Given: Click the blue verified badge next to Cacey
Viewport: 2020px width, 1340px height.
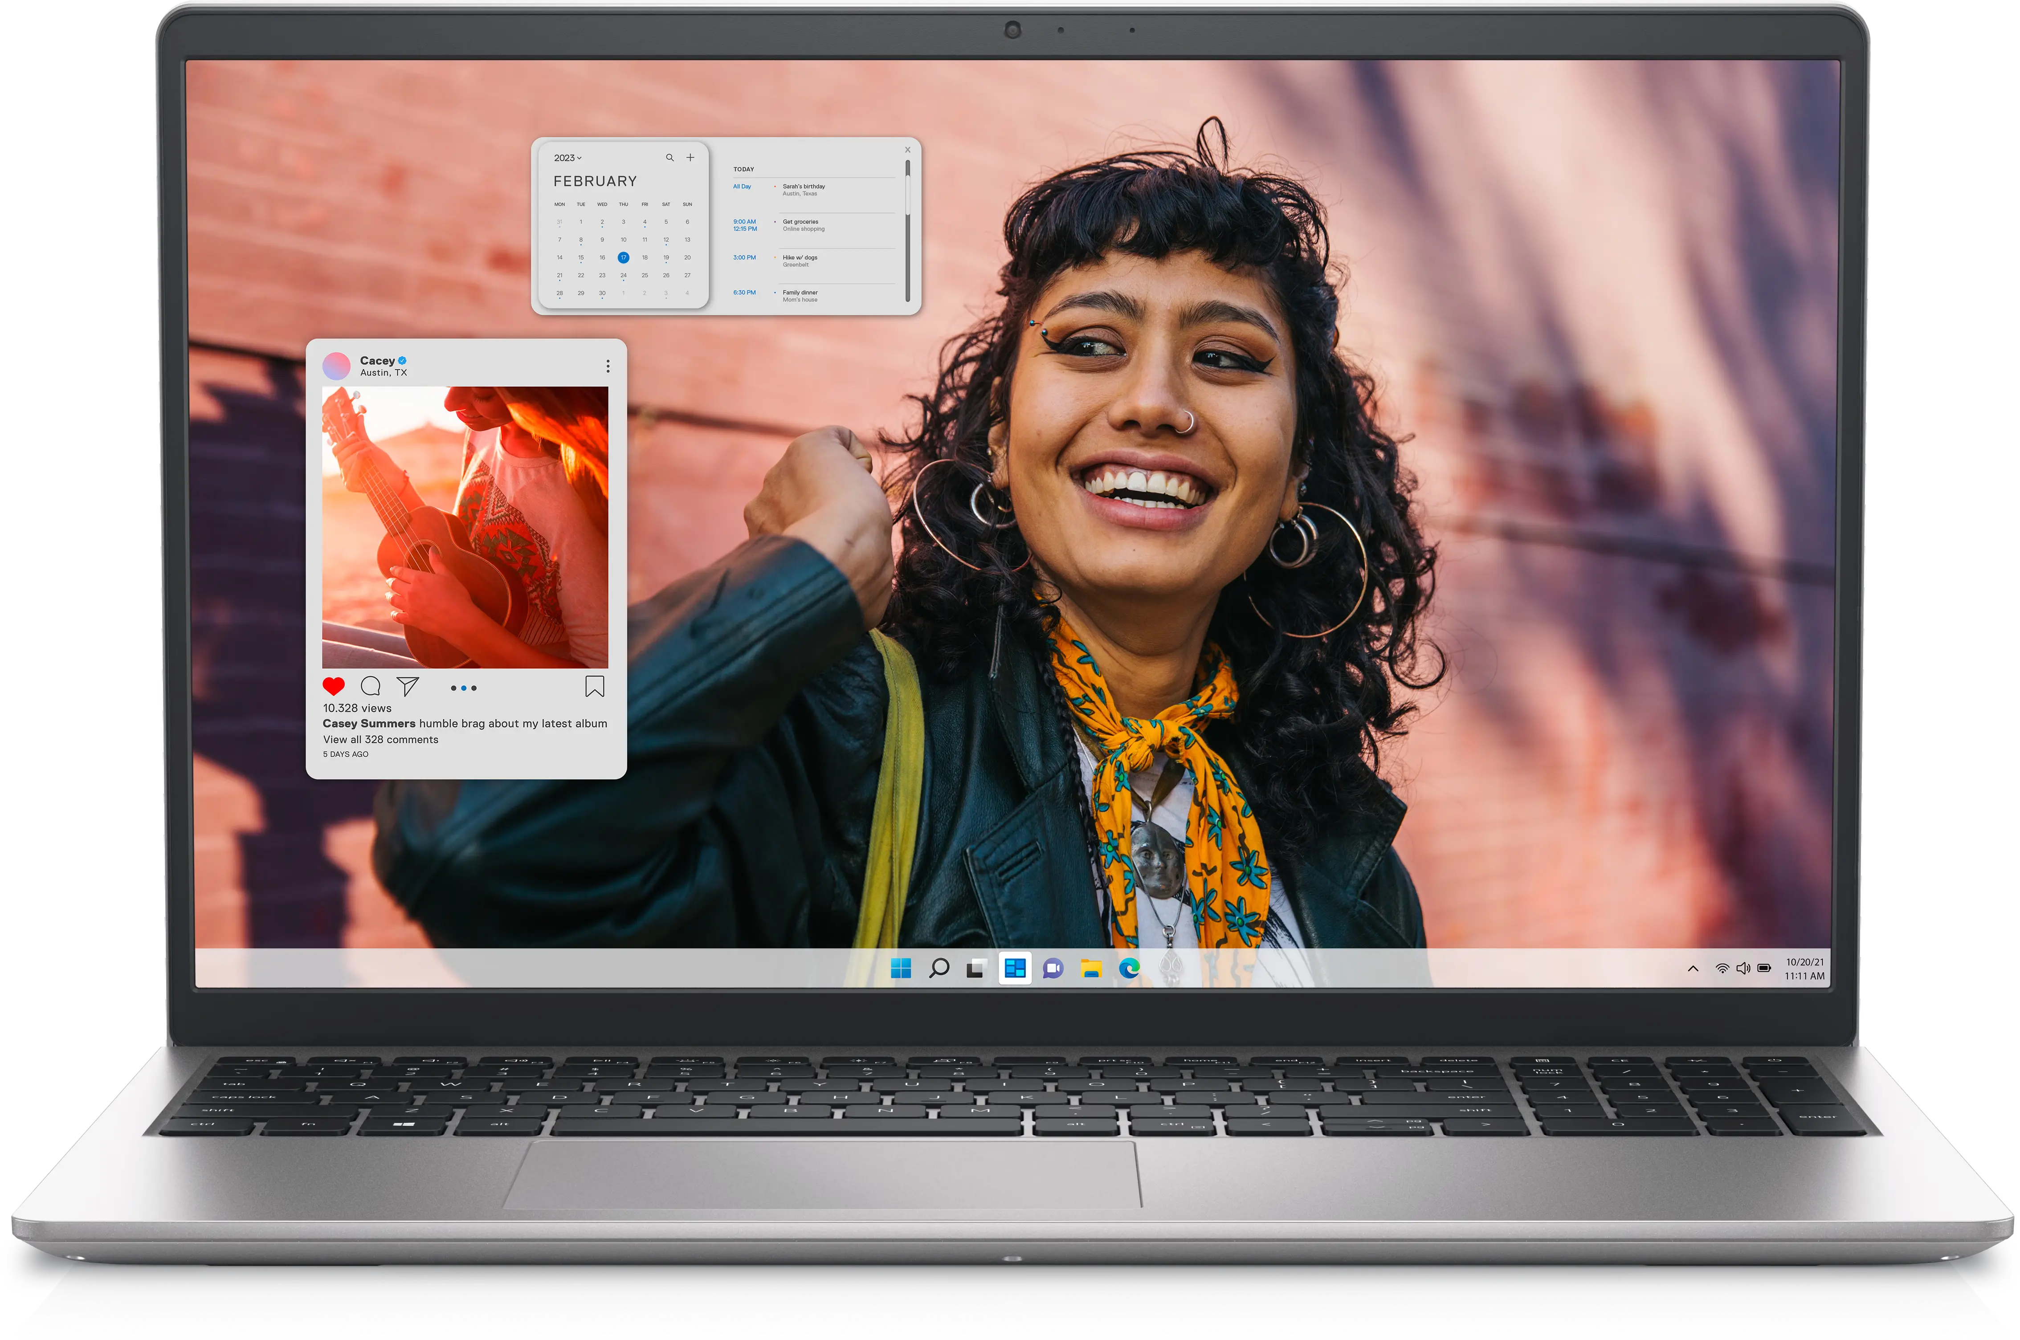Looking at the screenshot, I should coord(402,361).
